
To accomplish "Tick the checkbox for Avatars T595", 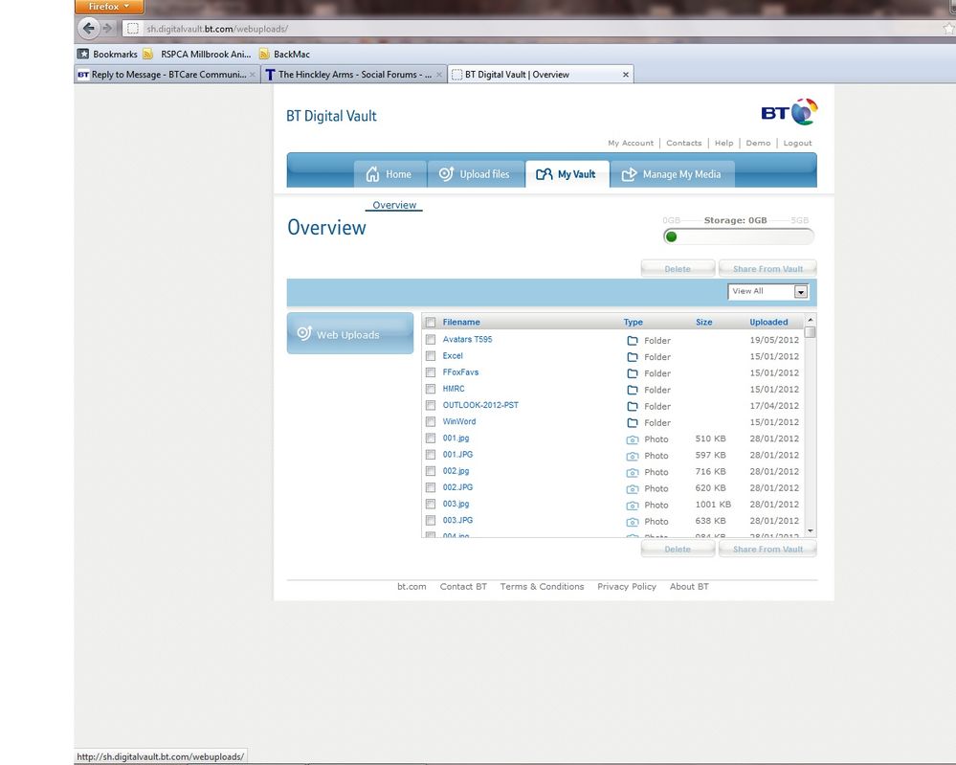I will (x=431, y=339).
